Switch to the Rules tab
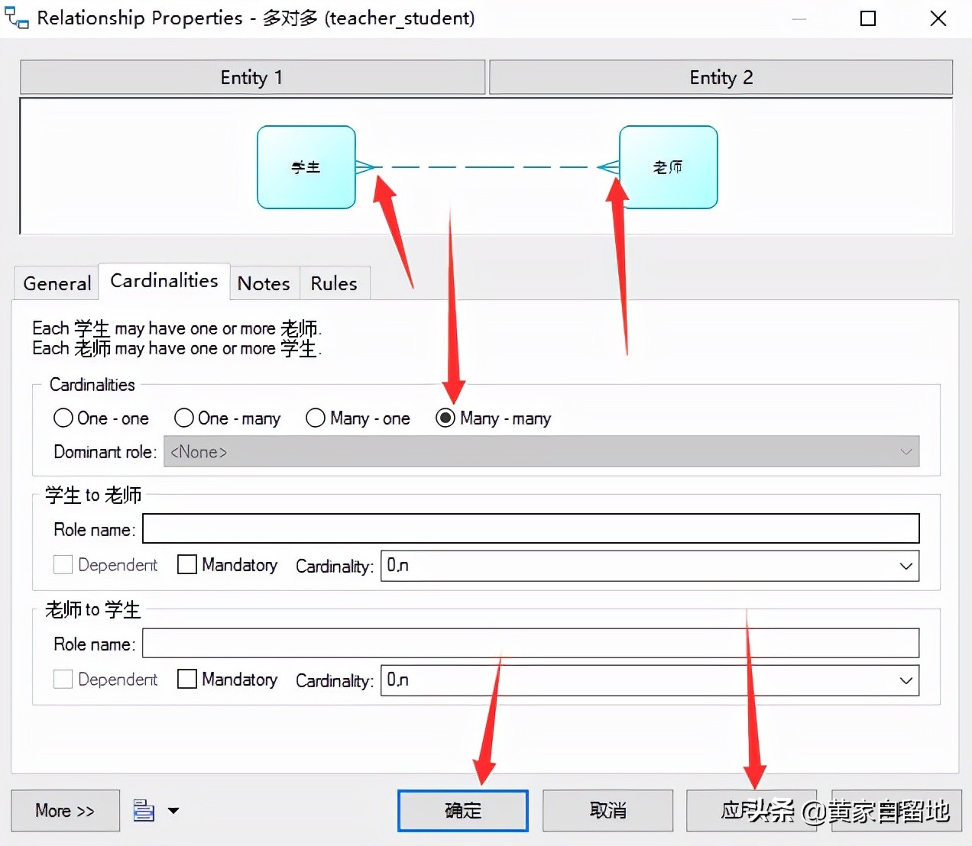 click(x=334, y=283)
